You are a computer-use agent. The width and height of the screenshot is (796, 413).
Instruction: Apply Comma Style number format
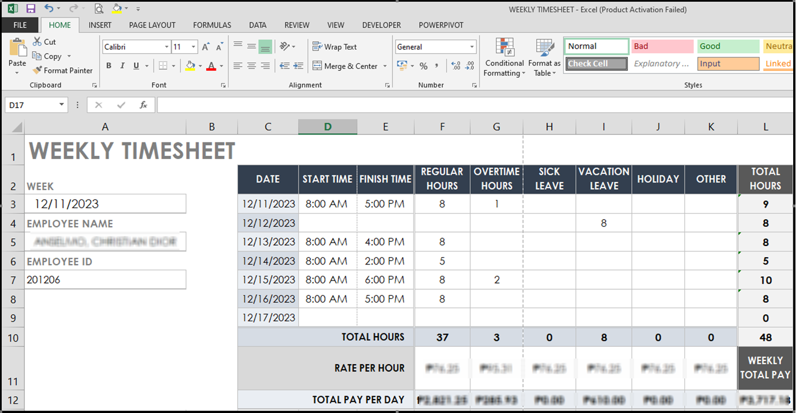[437, 66]
